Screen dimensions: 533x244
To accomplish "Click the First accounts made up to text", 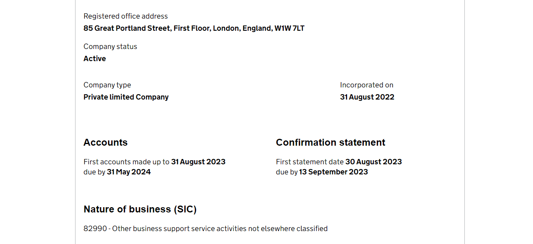I will [x=126, y=162].
